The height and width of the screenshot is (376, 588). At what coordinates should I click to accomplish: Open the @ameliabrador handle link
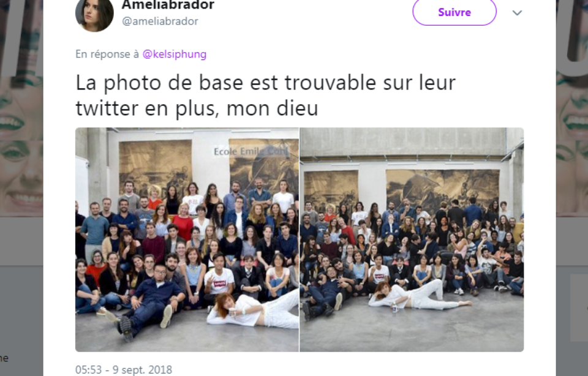pos(160,21)
